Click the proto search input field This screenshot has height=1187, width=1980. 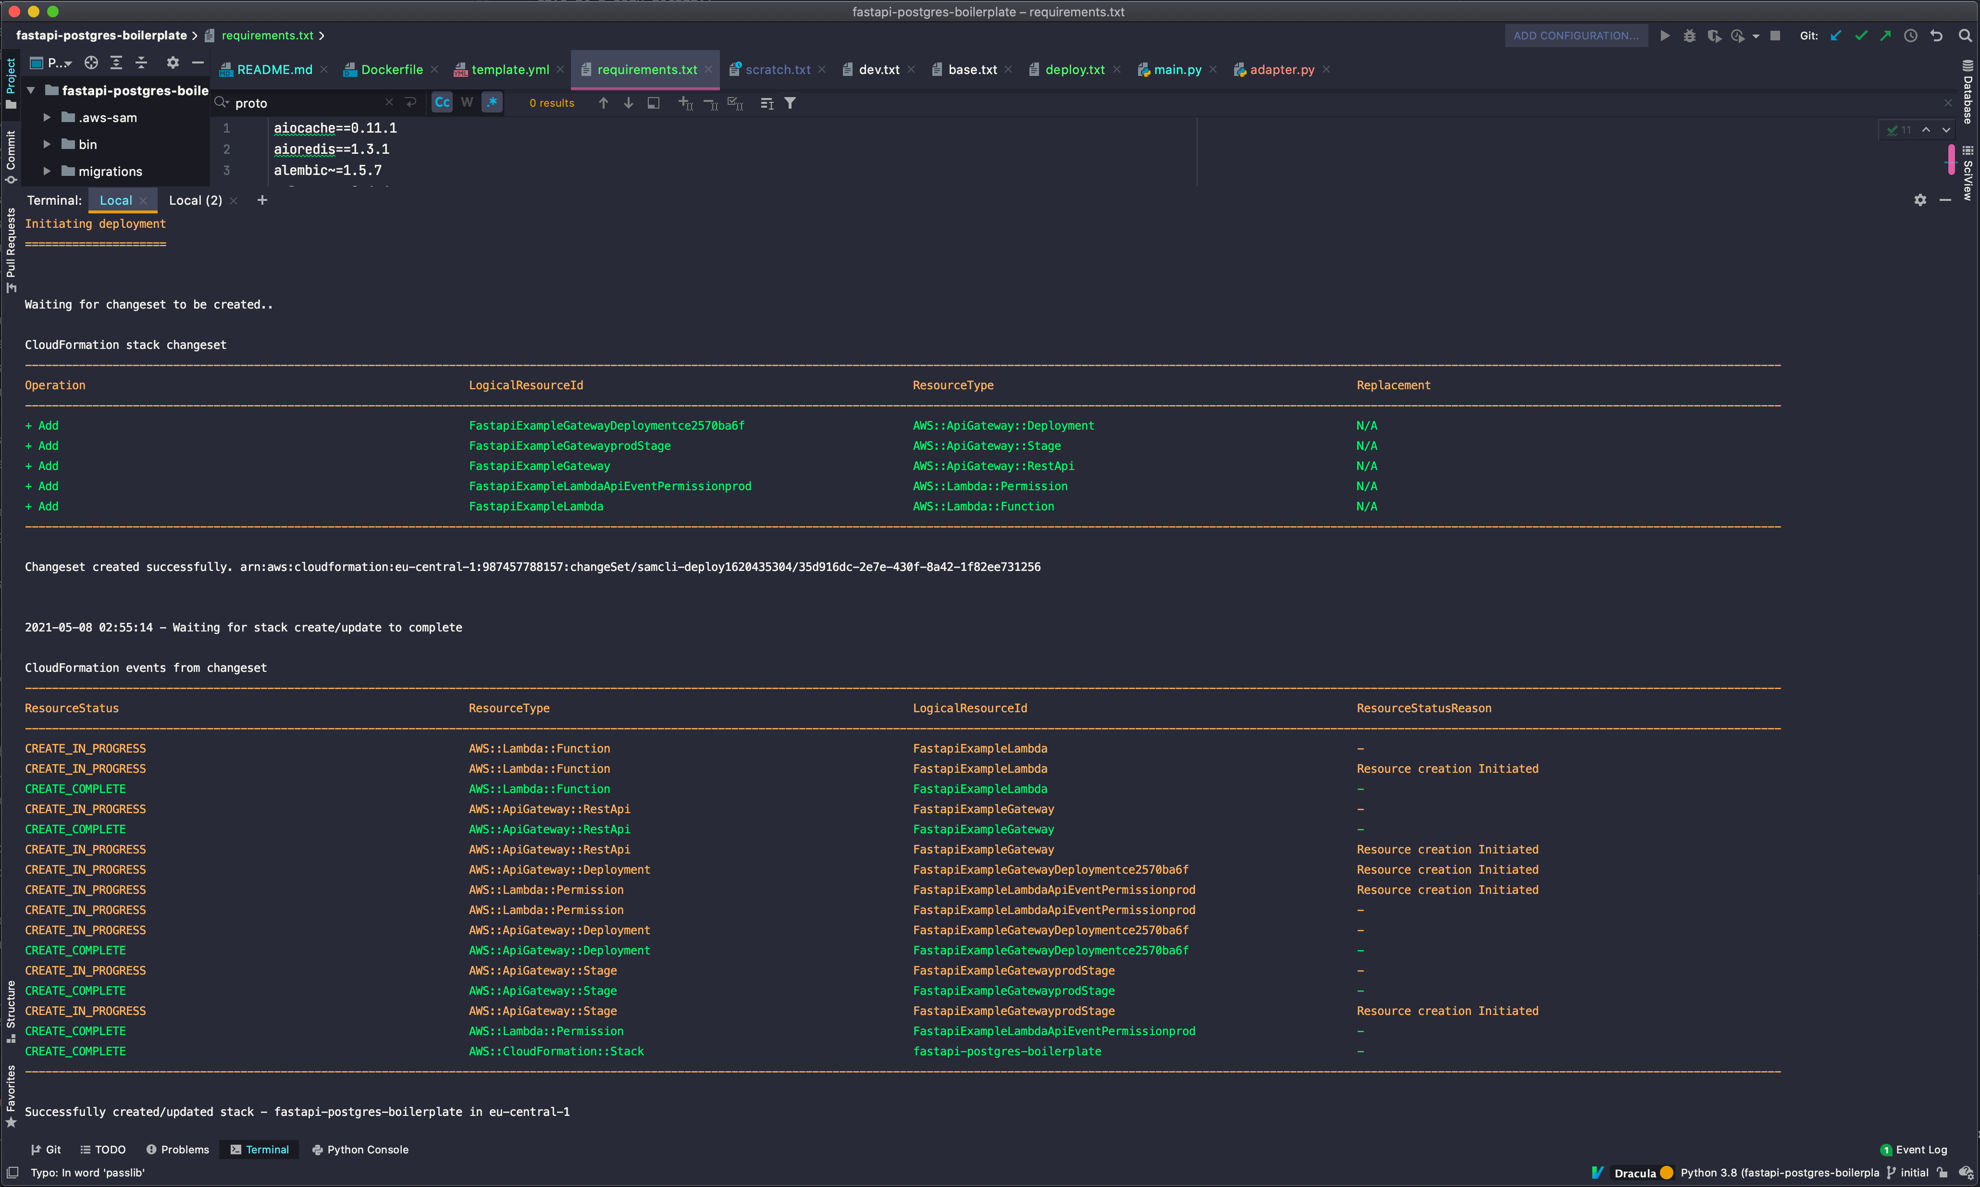click(x=304, y=102)
